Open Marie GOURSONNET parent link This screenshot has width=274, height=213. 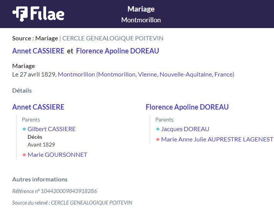[x=57, y=155]
